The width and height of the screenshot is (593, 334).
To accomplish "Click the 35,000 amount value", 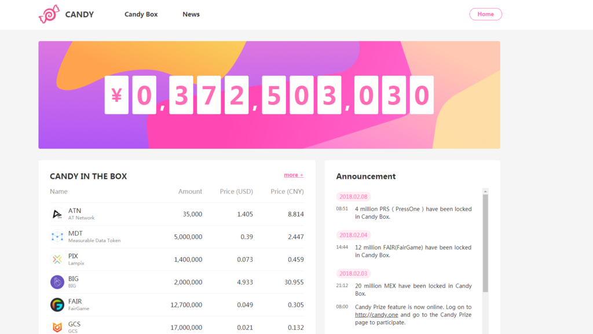I will click(192, 214).
